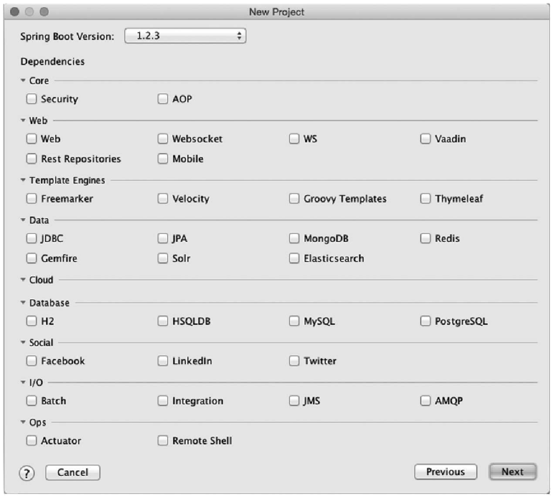Tick the MongoDB checkbox
553x497 pixels.
[294, 239]
